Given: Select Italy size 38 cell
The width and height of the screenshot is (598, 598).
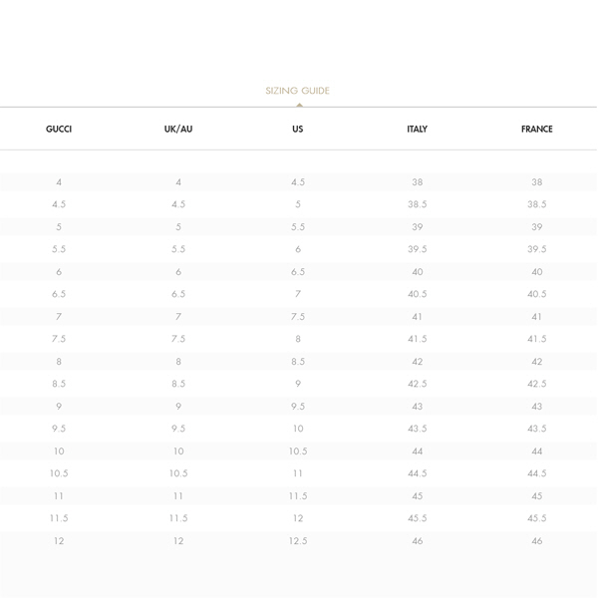Looking at the screenshot, I should point(418,182).
